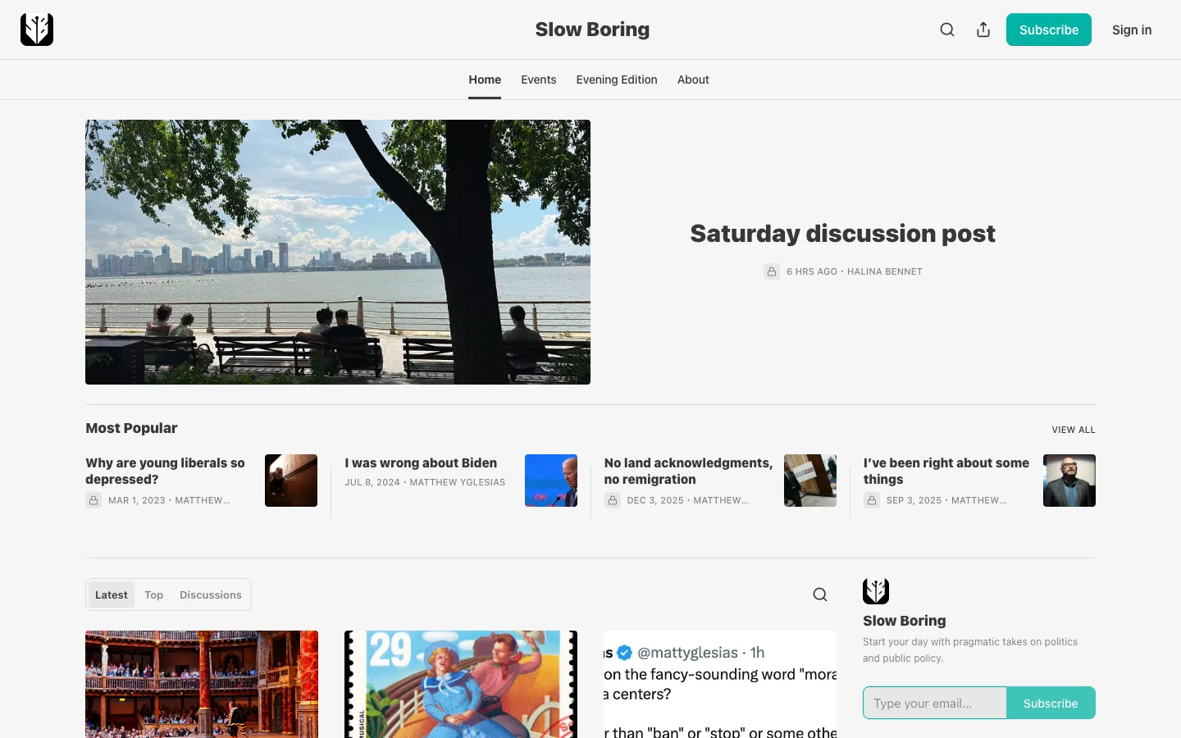Open the waterfront featured post image
Screen dimensions: 1181x738
pyautogui.click(x=338, y=252)
